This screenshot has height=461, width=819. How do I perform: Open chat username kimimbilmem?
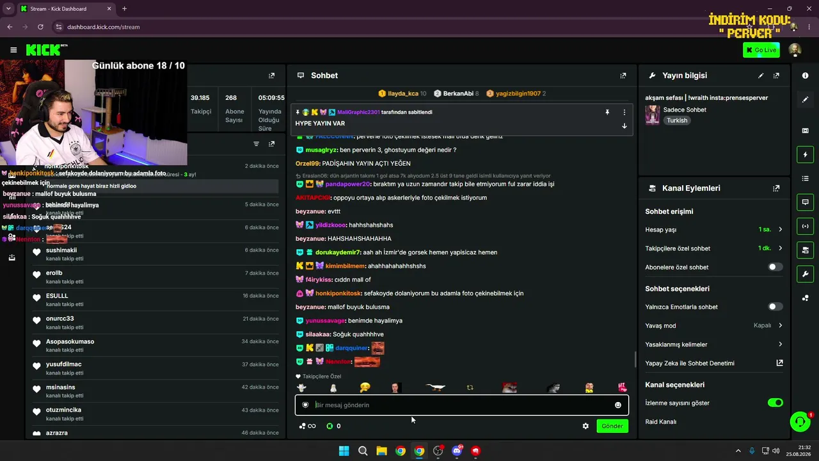pos(345,266)
